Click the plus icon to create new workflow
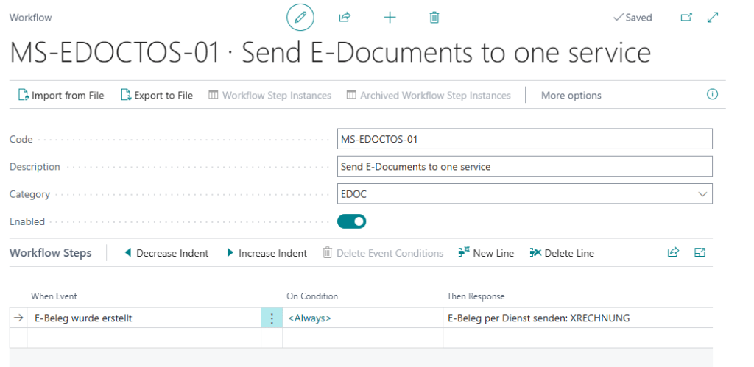Viewport: 754px width, 367px height. coord(390,18)
